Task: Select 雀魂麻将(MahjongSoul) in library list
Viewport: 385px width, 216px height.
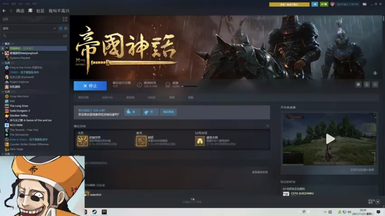Action: (24, 53)
